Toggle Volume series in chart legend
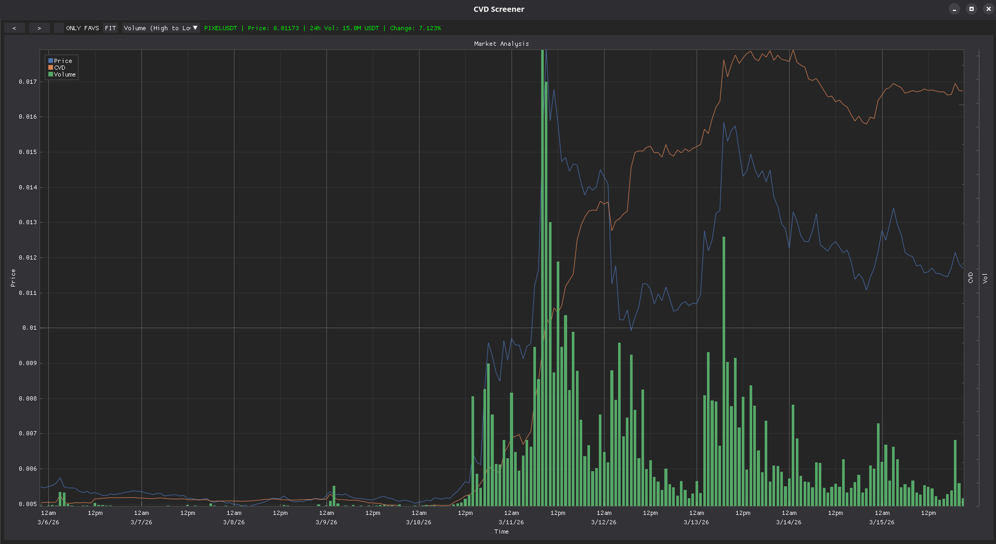 coord(65,74)
